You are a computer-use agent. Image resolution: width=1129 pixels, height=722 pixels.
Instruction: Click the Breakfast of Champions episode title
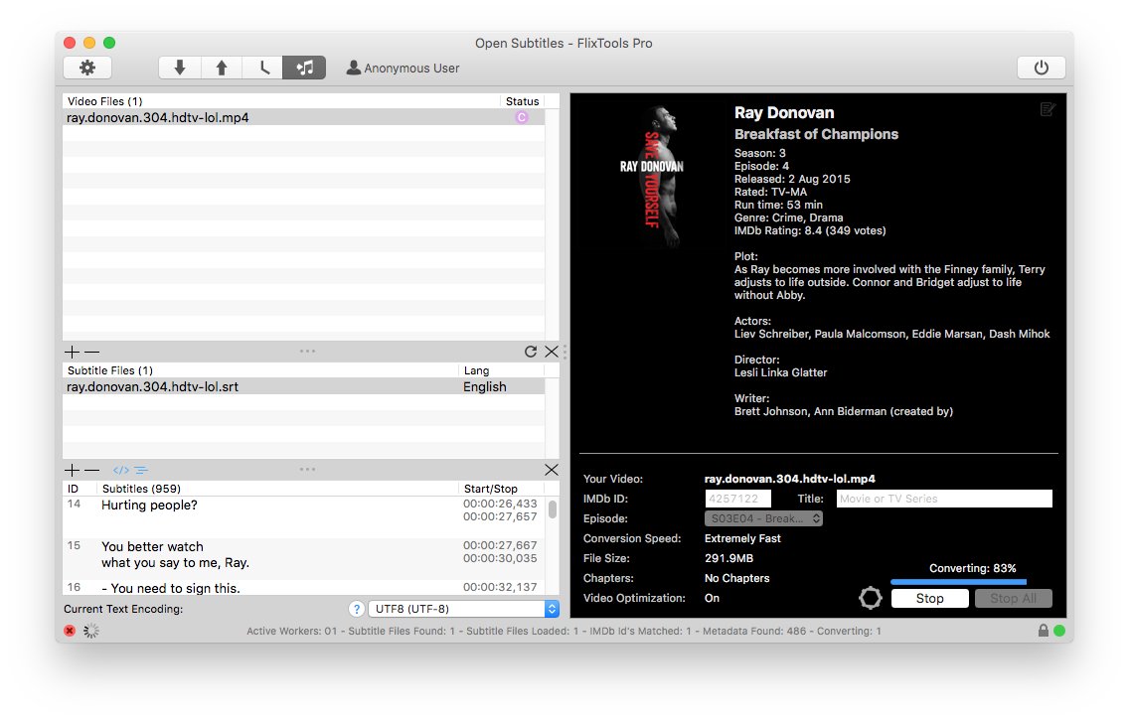coord(816,134)
